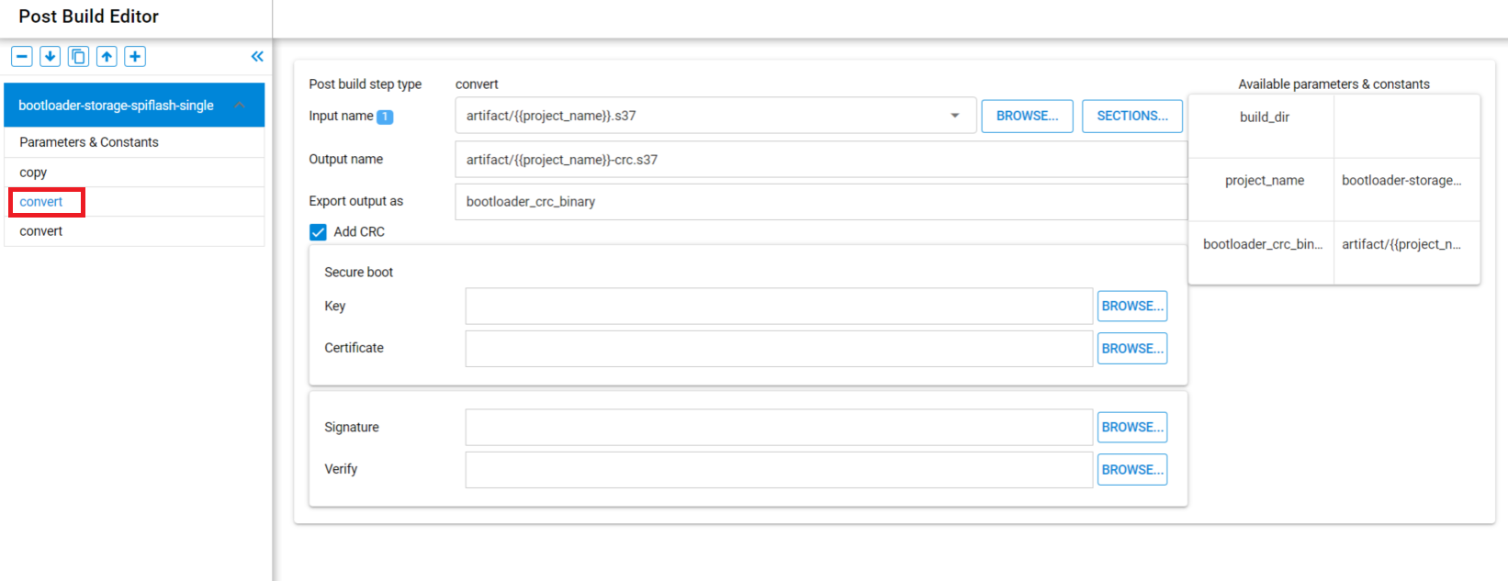Screen dimensions: 1508x581
Task: Click the BROWSE button for Input name
Action: pyautogui.click(x=1027, y=116)
